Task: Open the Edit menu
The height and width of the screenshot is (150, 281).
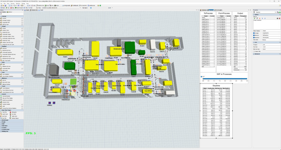Action: pos(4,4)
